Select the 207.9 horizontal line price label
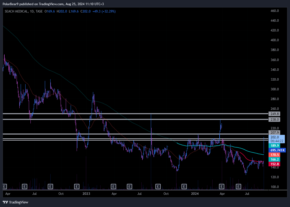 pos(275,133)
